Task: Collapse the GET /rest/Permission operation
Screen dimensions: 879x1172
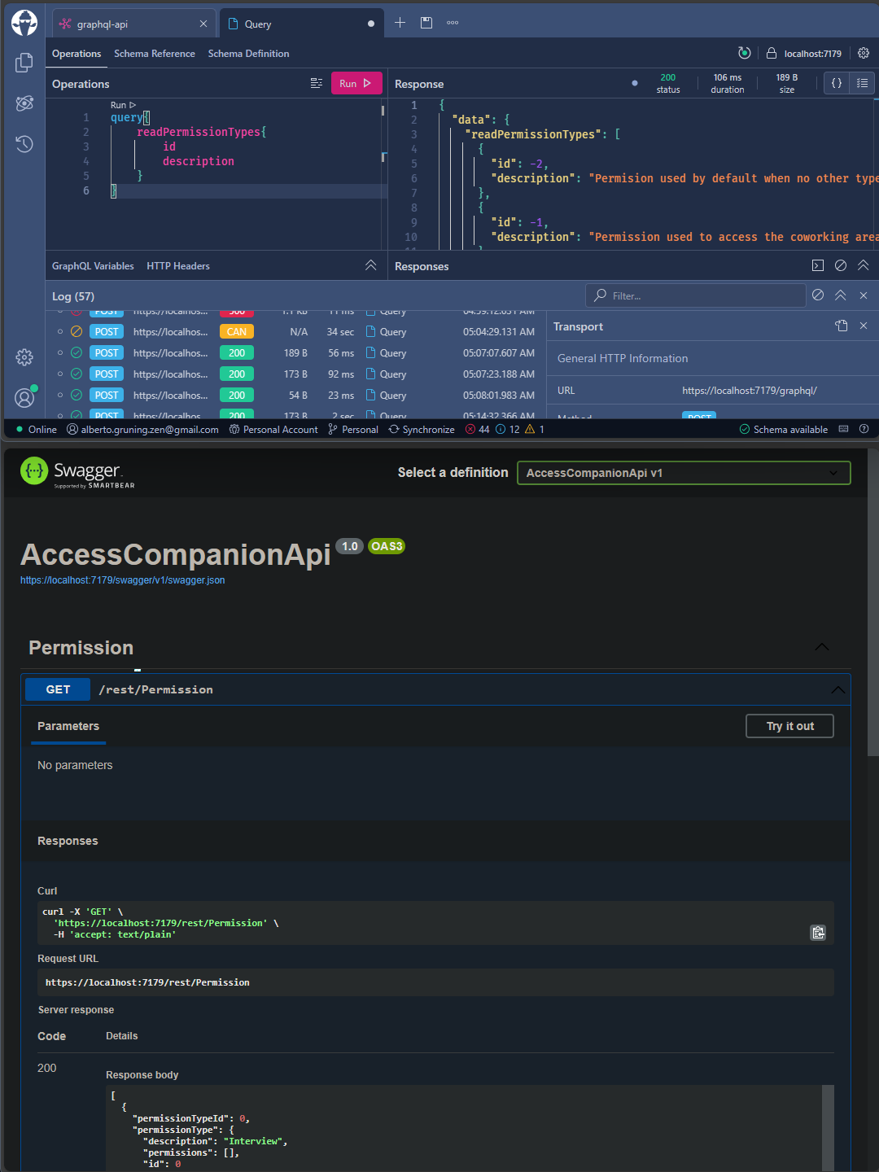Action: point(837,689)
